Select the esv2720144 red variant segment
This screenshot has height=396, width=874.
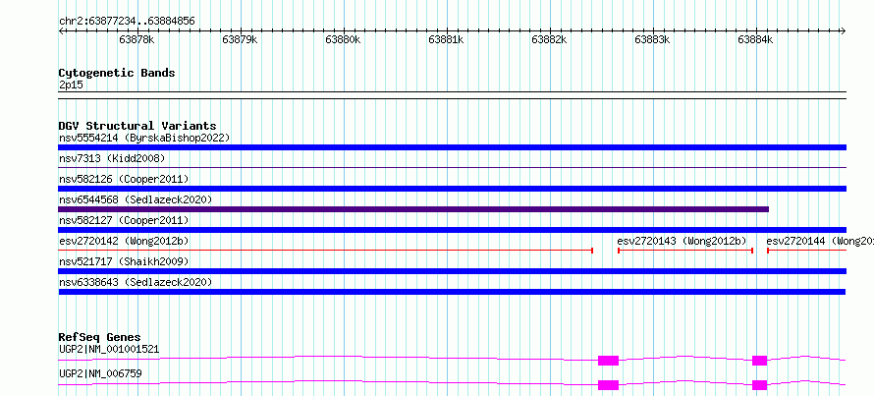[x=806, y=251]
